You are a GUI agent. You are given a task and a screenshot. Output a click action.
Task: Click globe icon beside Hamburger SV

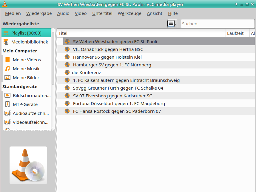pos(67,65)
